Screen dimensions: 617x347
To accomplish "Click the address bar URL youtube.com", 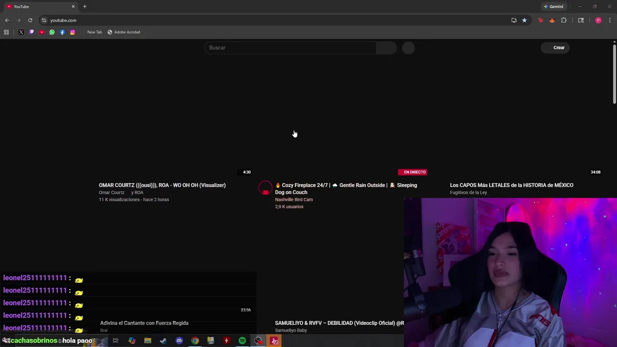I will pyautogui.click(x=63, y=20).
